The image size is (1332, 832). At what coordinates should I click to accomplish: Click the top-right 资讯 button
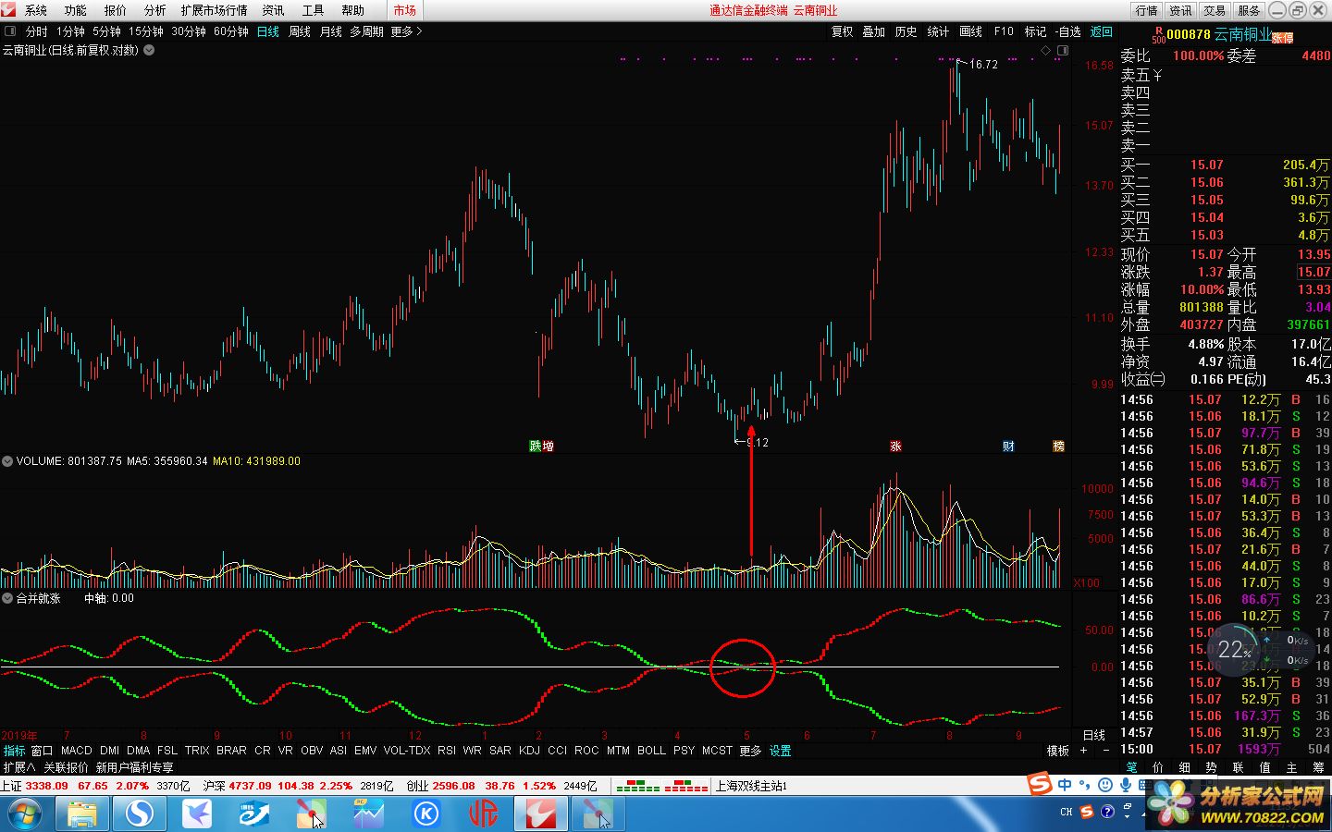1180,10
